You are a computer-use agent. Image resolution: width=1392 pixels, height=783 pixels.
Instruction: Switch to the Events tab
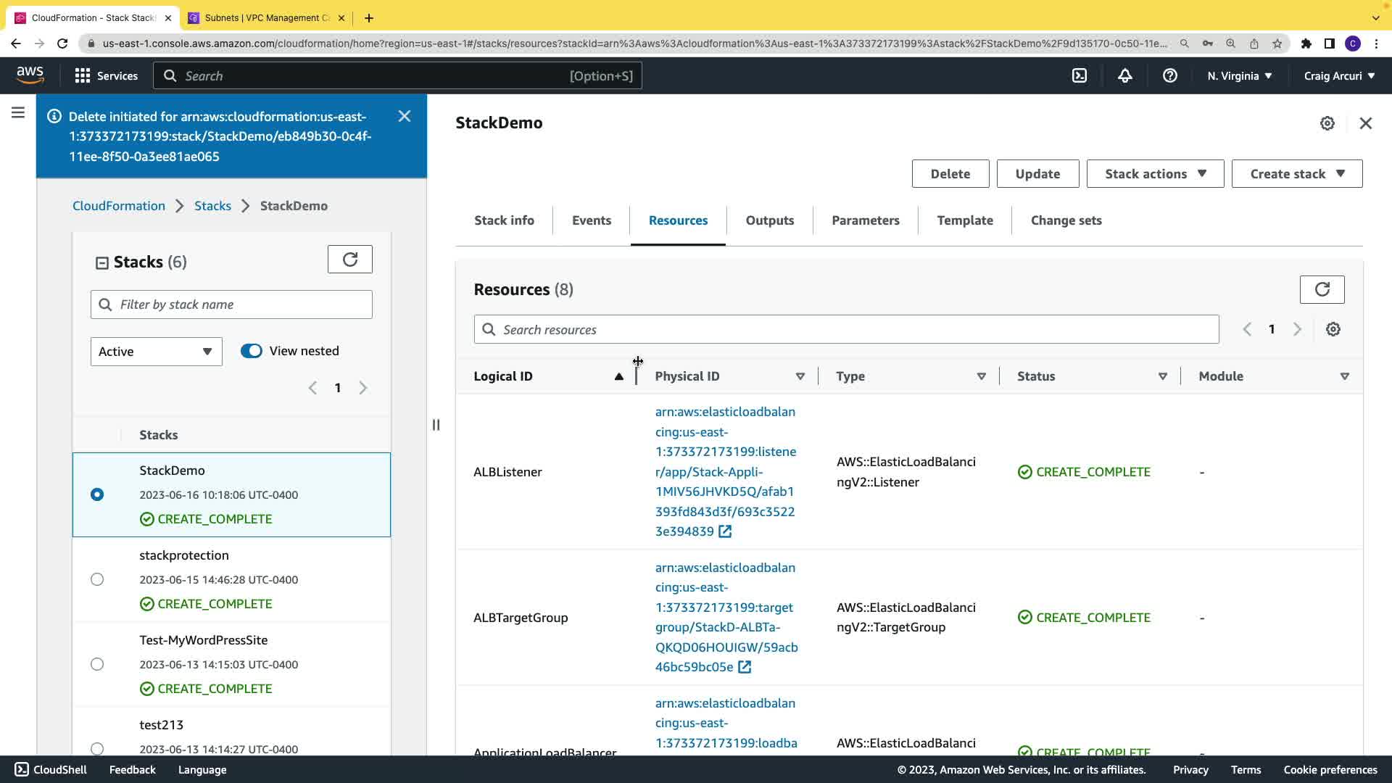[591, 220]
